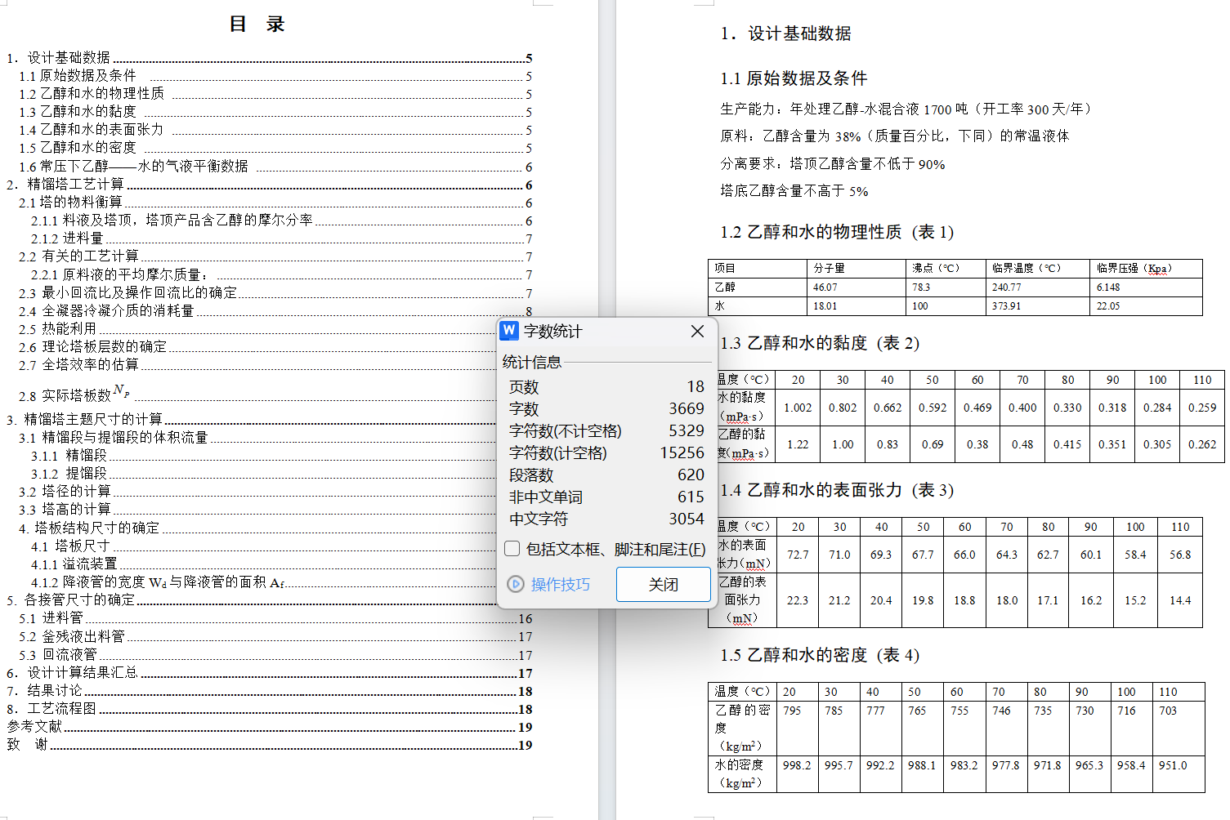Screen dimensions: 1230x820
Task: Click the 致谢 entry in table of contents
Action: [x=28, y=744]
